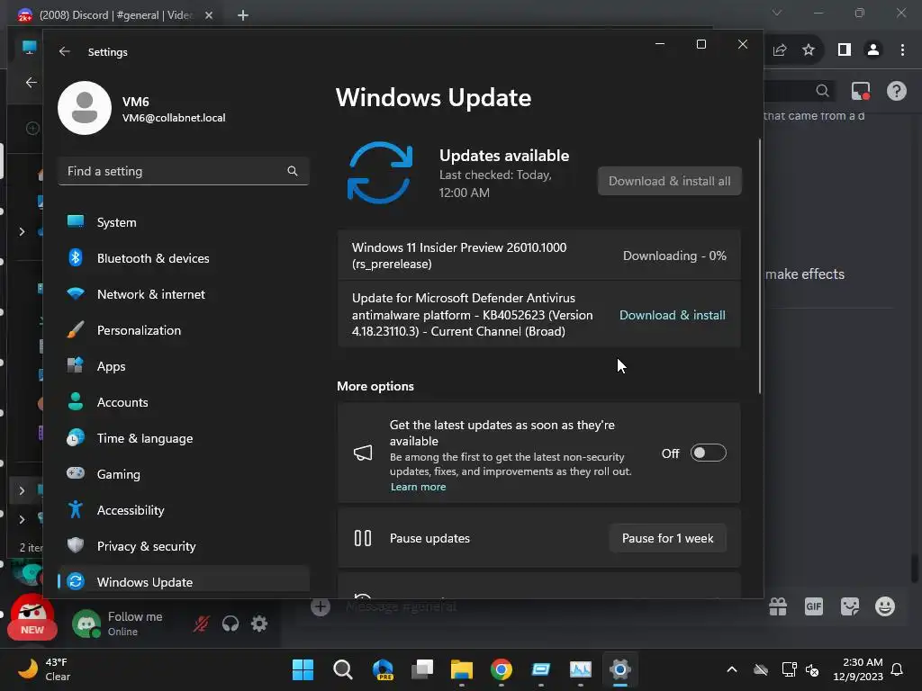The height and width of the screenshot is (691, 922).
Task: Bookmark page with Chrome star icon
Action: (809, 50)
